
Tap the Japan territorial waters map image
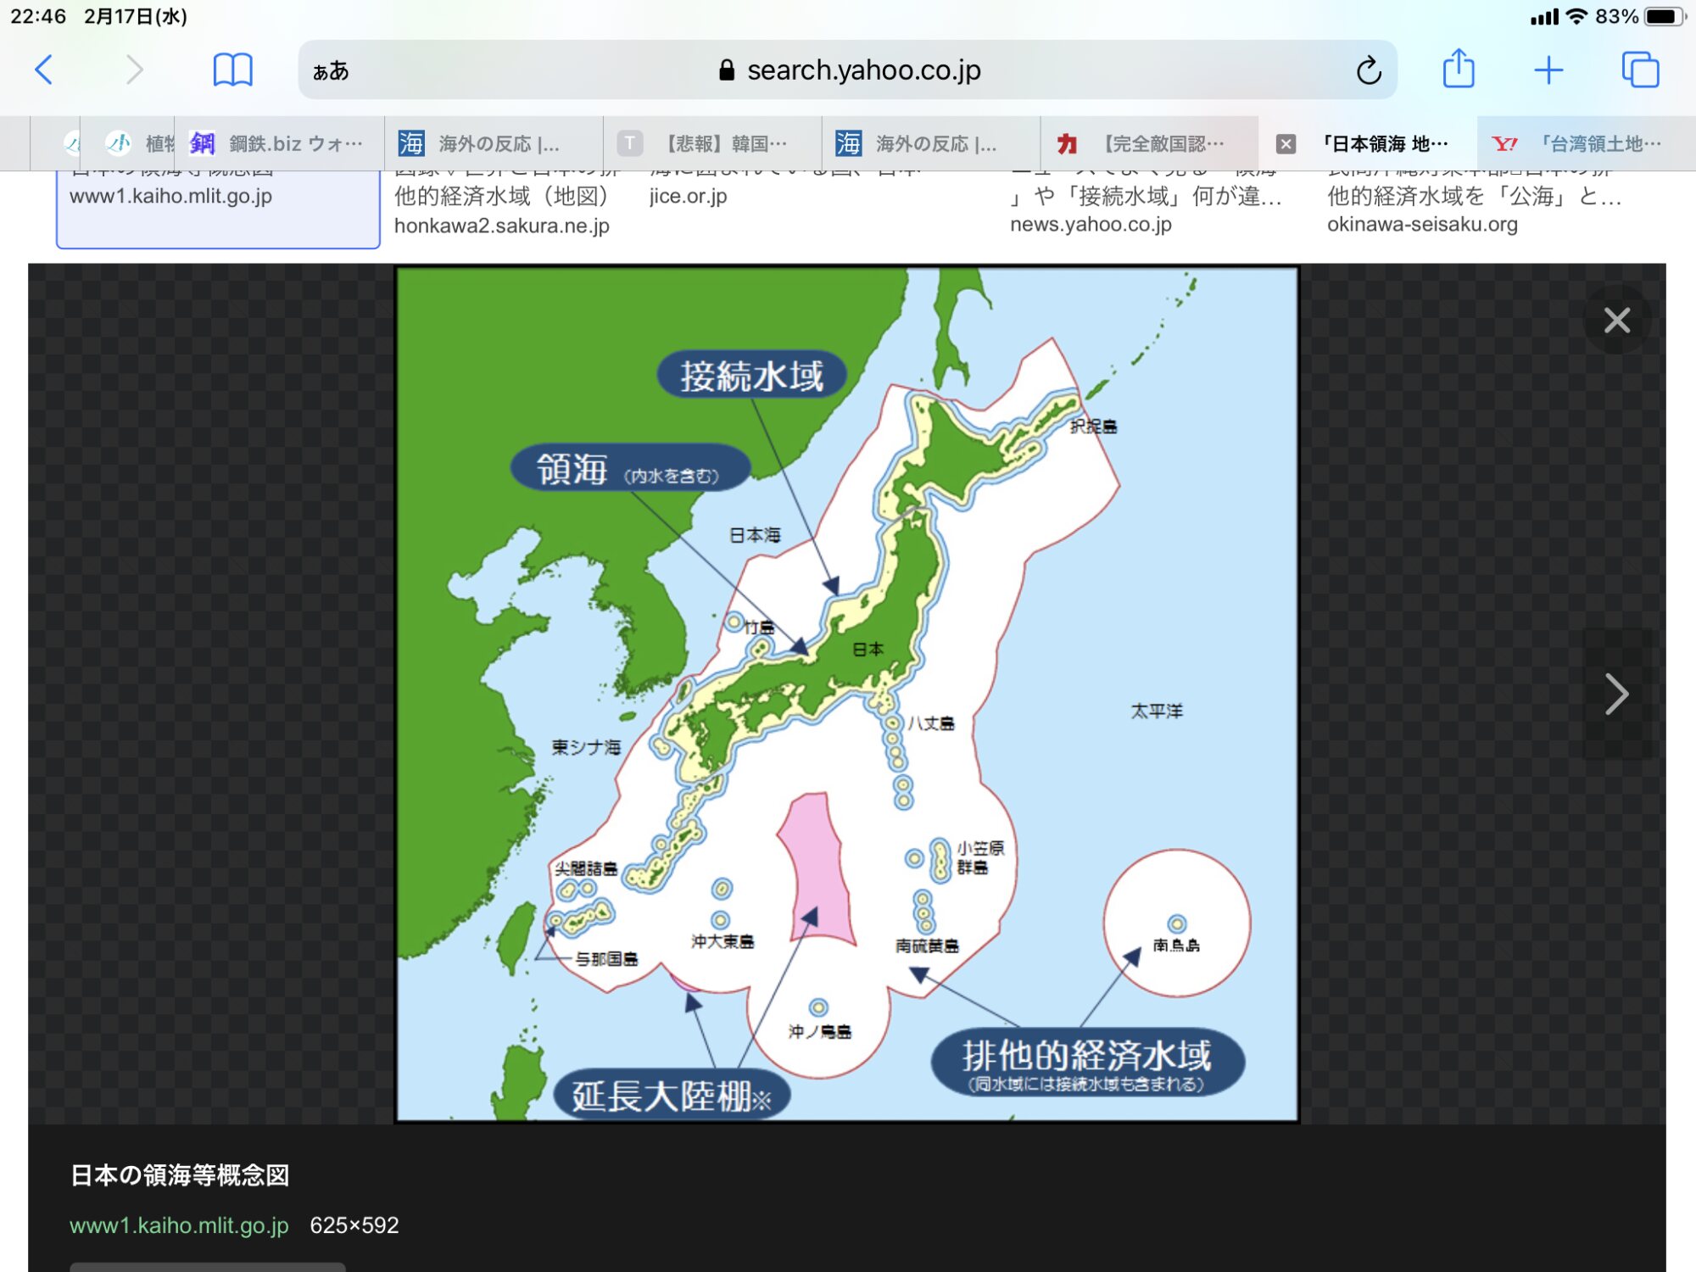[x=846, y=694]
